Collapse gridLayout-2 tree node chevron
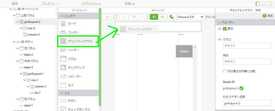 [17, 22]
